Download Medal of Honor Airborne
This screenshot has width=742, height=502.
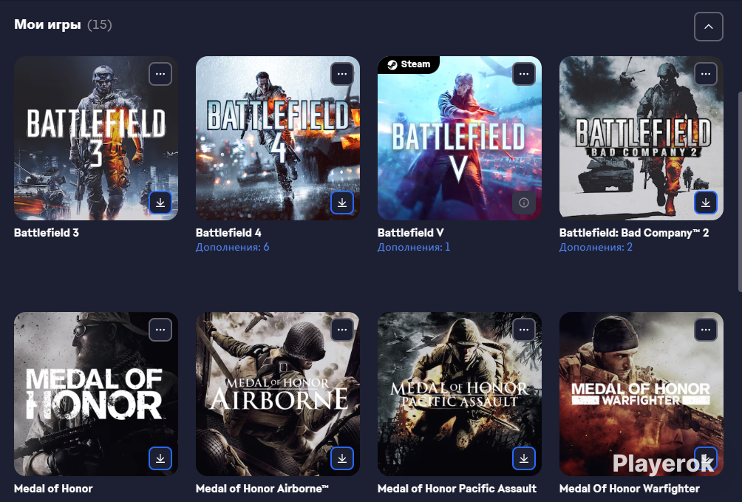pos(342,458)
